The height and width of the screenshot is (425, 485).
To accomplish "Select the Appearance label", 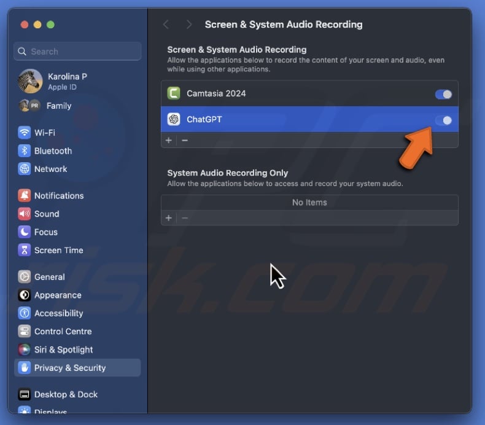I will (58, 295).
